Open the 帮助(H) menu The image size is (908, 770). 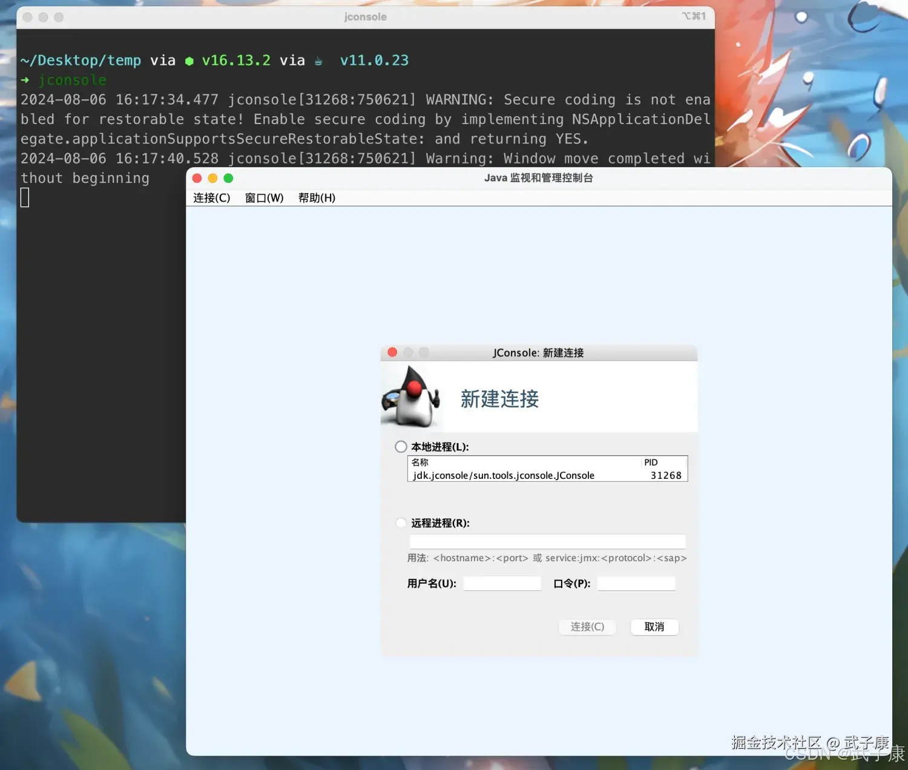[x=317, y=198]
